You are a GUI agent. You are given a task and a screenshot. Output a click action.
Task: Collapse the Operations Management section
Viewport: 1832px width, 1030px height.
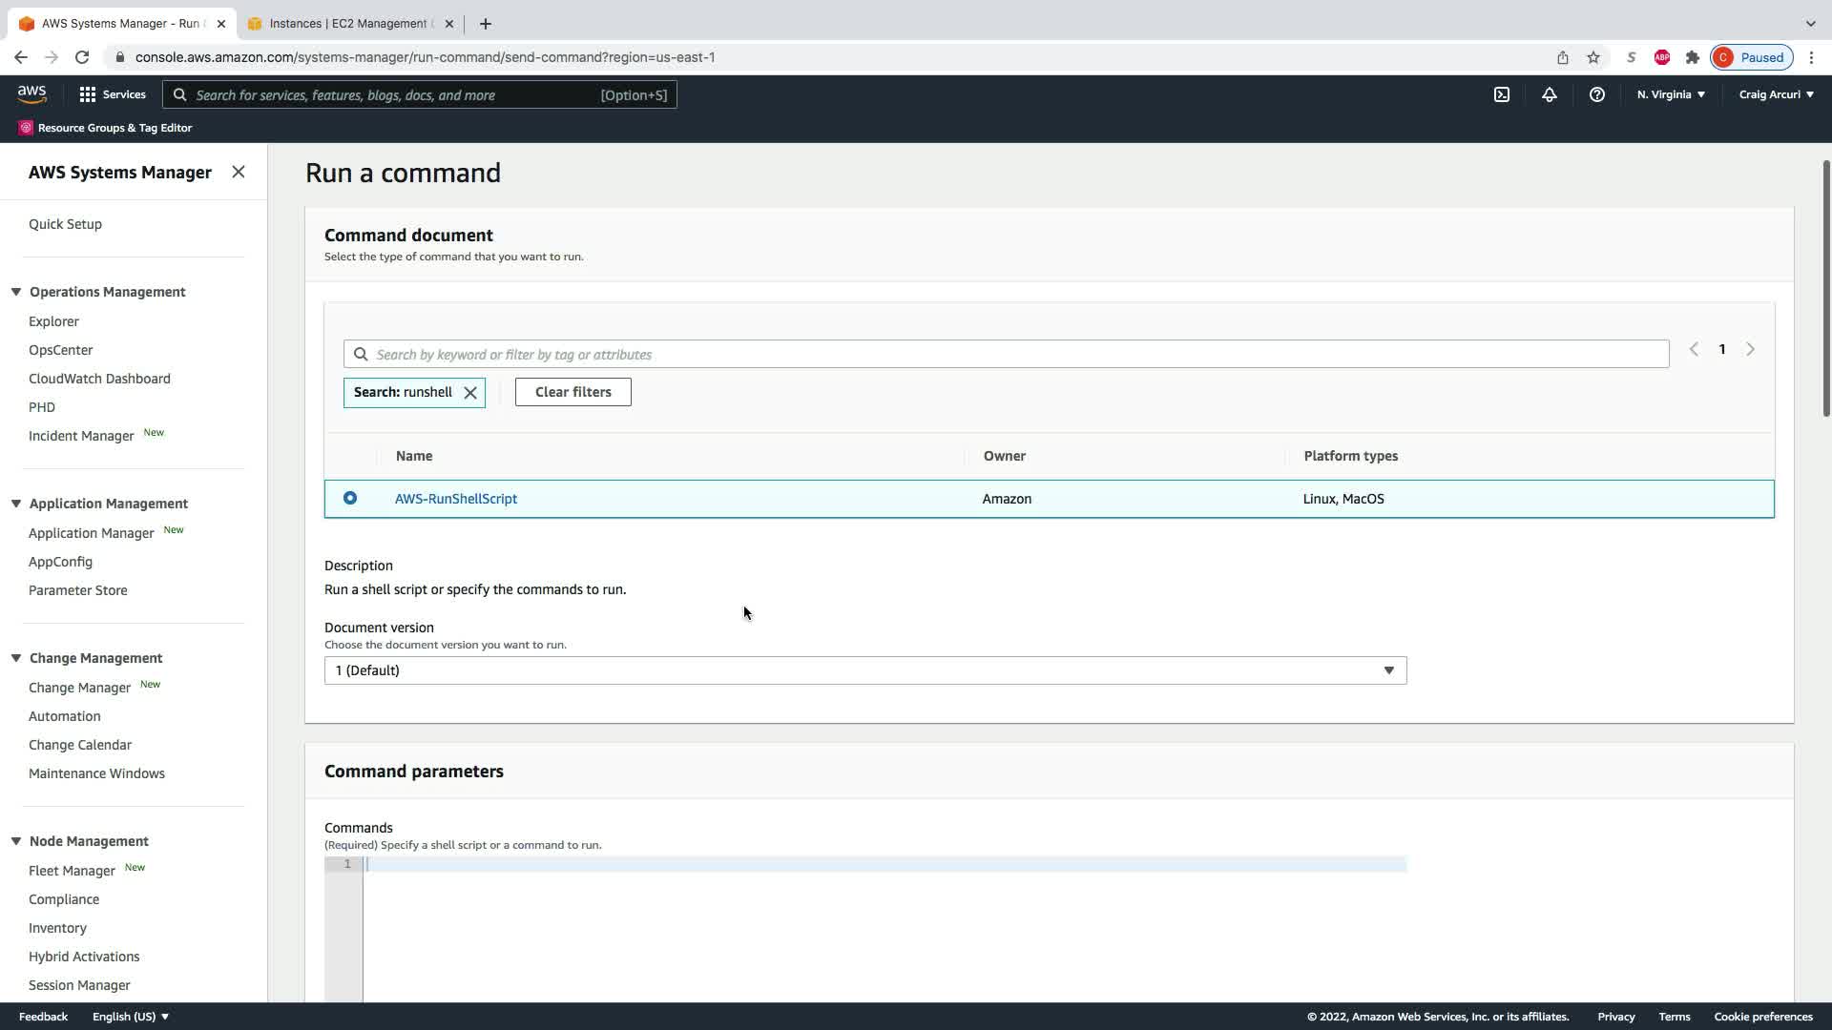tap(16, 292)
